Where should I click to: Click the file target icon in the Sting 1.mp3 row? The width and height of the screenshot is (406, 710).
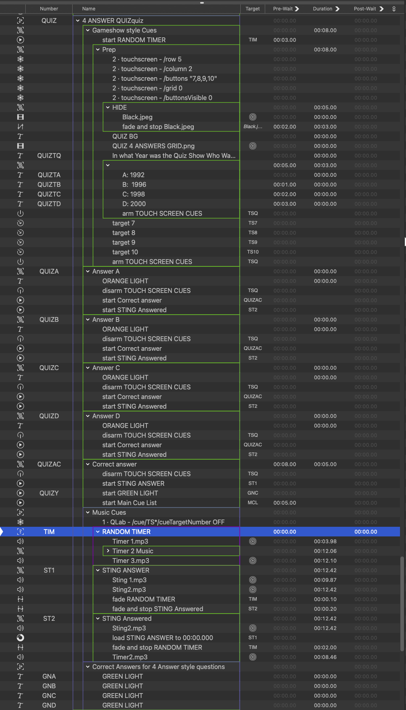[x=253, y=580]
